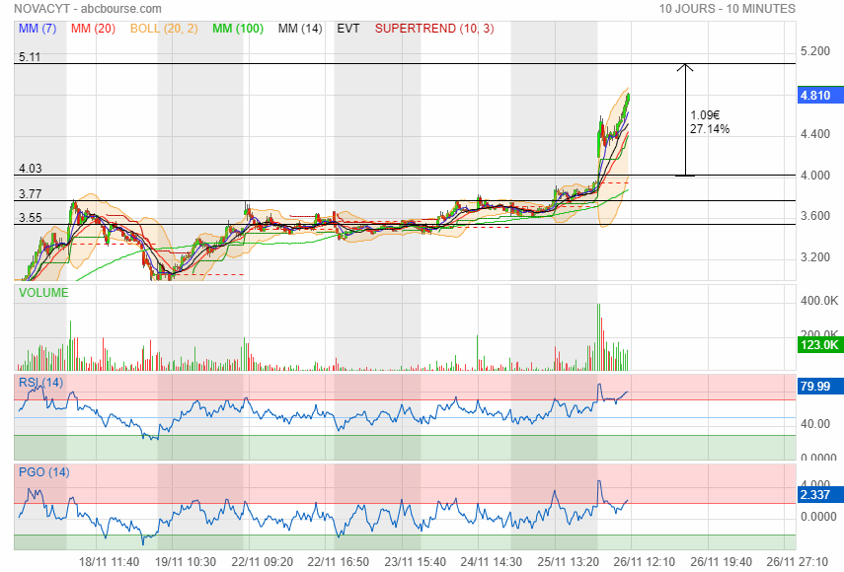Click the 3.200 price axis label
This screenshot has width=844, height=572.
click(815, 257)
